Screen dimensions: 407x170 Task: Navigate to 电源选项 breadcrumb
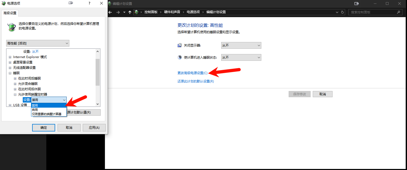193,12
